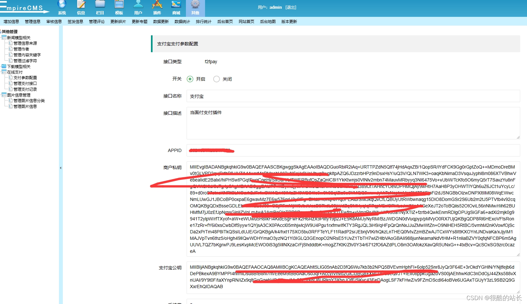
Task: Click page icon beside 管理信息来源
Action: pyautogui.click(x=11, y=43)
